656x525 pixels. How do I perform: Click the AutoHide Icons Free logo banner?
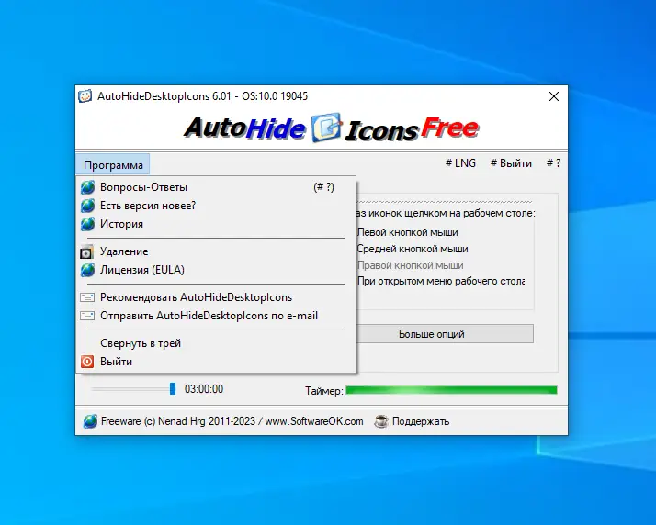pos(331,128)
